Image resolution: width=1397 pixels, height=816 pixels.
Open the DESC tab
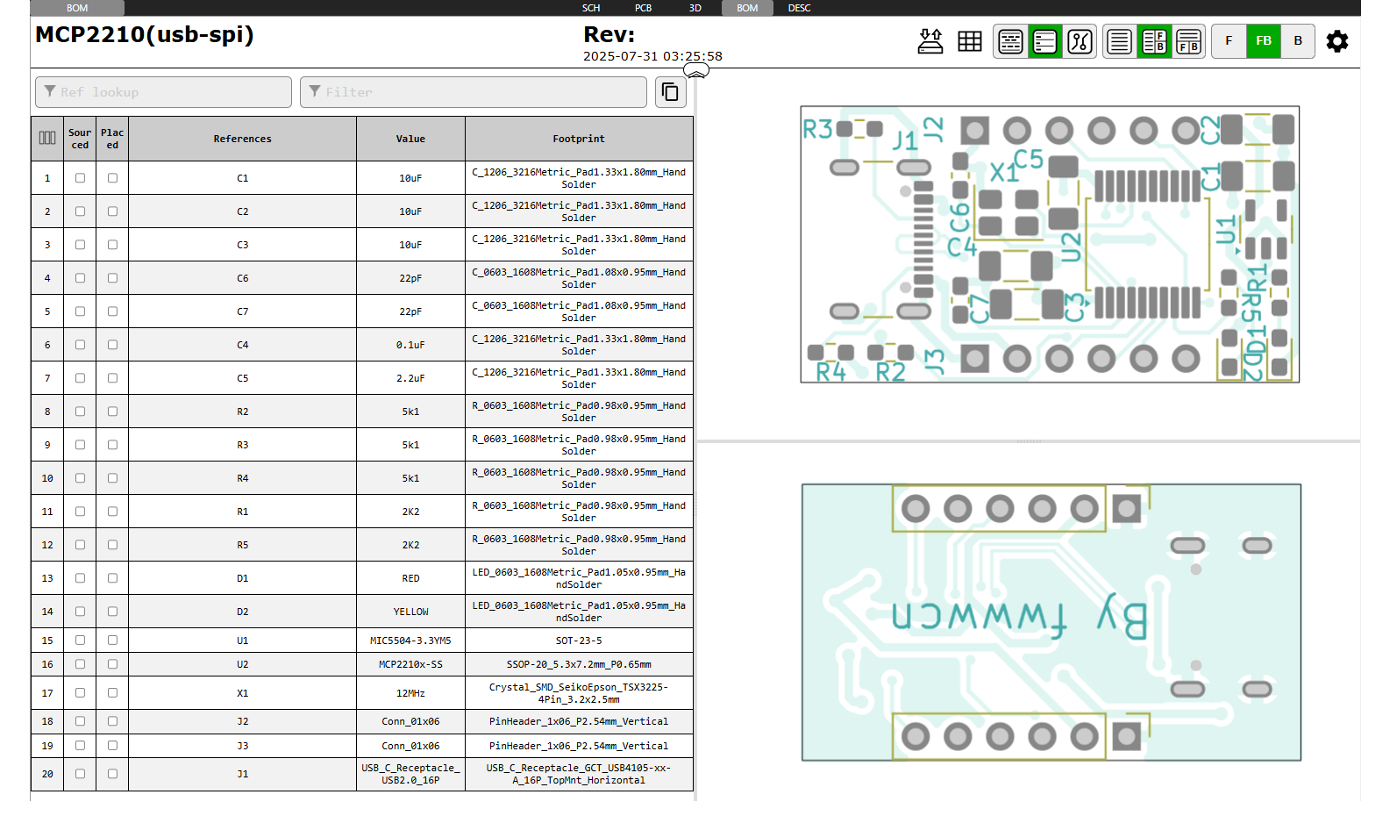point(800,8)
